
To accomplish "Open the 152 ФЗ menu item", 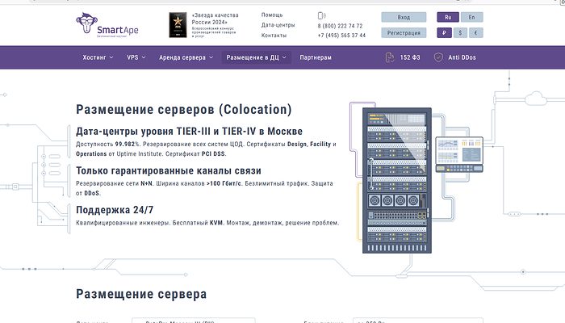I will 410,57.
